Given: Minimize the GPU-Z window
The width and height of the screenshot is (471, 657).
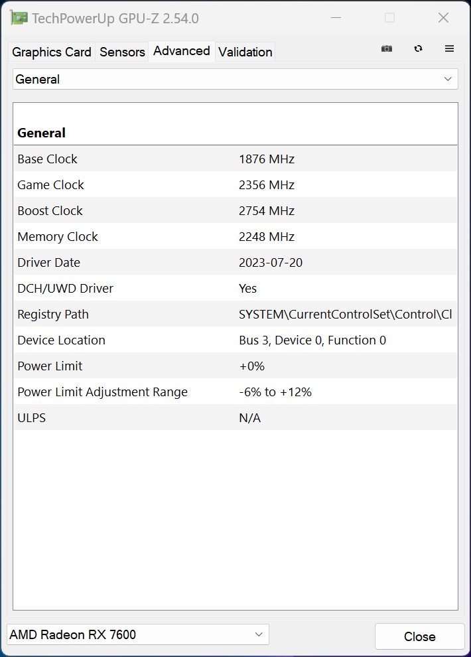Looking at the screenshot, I should 336,18.
